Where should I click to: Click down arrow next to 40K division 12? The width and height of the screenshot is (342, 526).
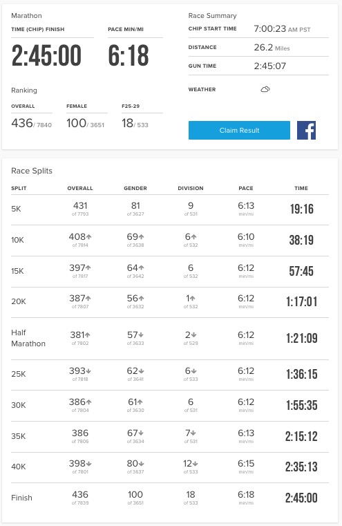click(x=195, y=464)
